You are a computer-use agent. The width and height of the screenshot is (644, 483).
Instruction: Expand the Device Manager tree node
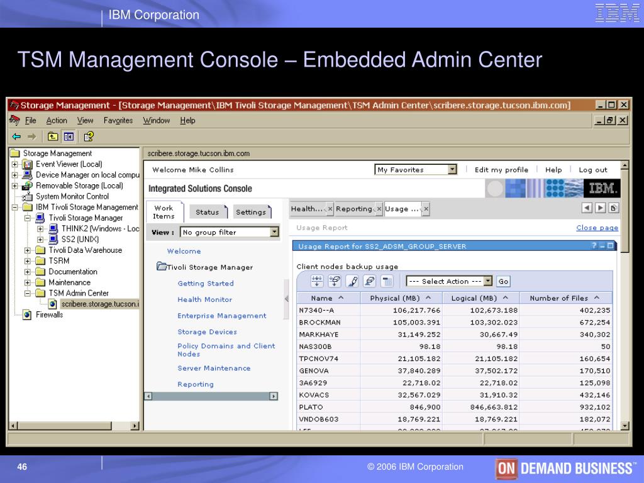15,175
